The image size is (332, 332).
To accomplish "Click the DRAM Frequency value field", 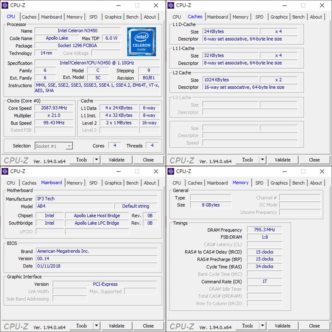I will [264, 230].
